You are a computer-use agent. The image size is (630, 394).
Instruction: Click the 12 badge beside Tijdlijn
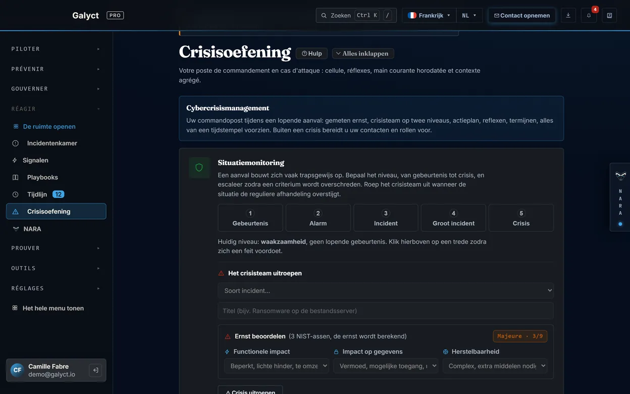click(58, 194)
